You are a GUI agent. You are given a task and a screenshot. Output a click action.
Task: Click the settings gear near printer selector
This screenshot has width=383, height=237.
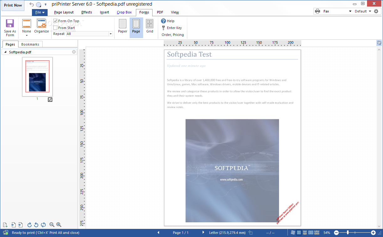(x=376, y=11)
